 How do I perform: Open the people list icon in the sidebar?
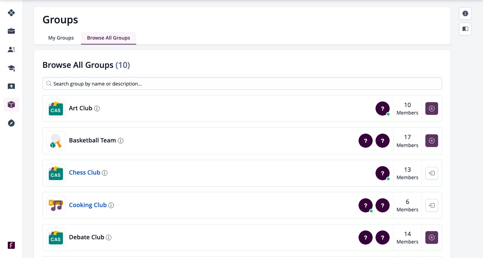coord(11,49)
